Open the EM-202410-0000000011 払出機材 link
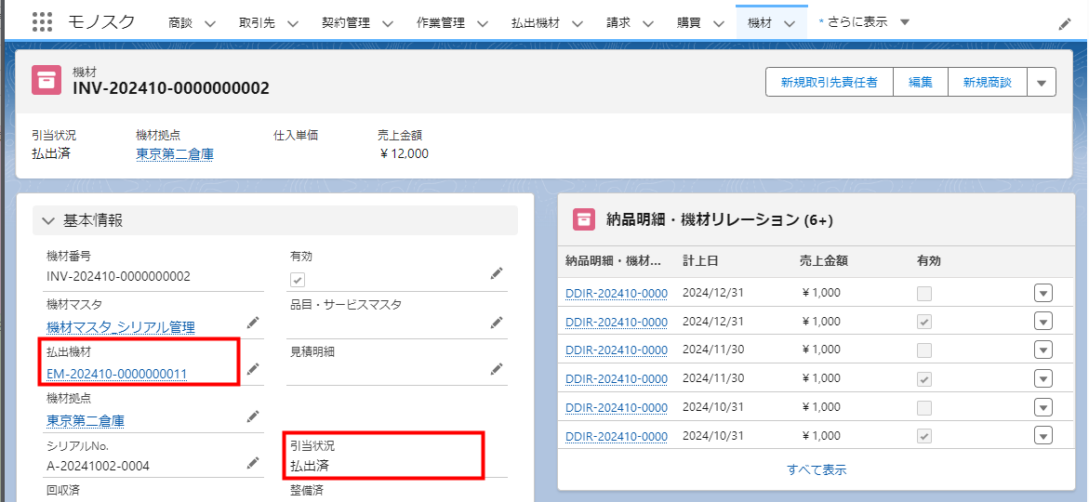Screen dimensions: 1089x502 point(116,374)
